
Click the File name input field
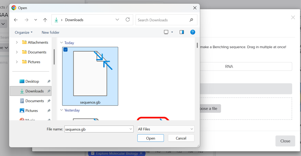(96, 129)
